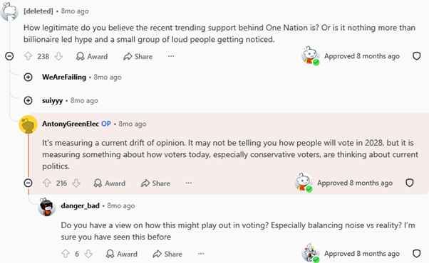429x263 pixels.
Task: Open more options on danger_bad's comment
Action: (201, 254)
